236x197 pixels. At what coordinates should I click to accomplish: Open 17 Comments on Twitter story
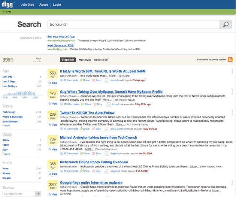click(69, 129)
